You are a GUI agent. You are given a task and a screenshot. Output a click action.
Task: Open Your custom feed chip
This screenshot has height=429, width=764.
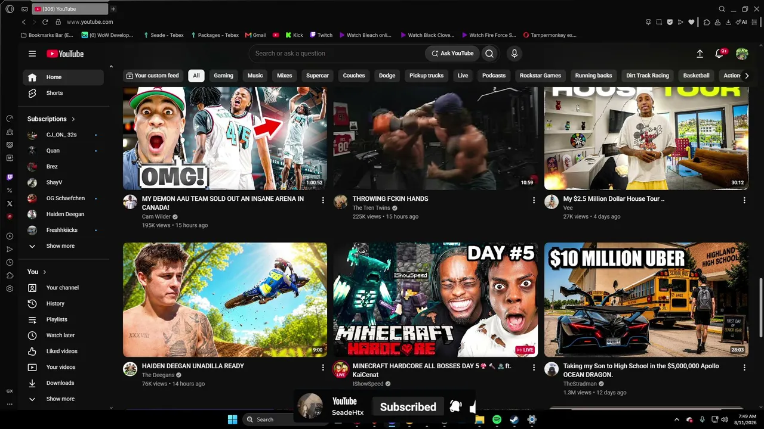click(x=152, y=76)
